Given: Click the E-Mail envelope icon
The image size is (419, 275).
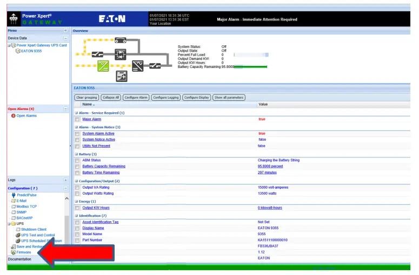Looking at the screenshot, I should click(14, 201).
